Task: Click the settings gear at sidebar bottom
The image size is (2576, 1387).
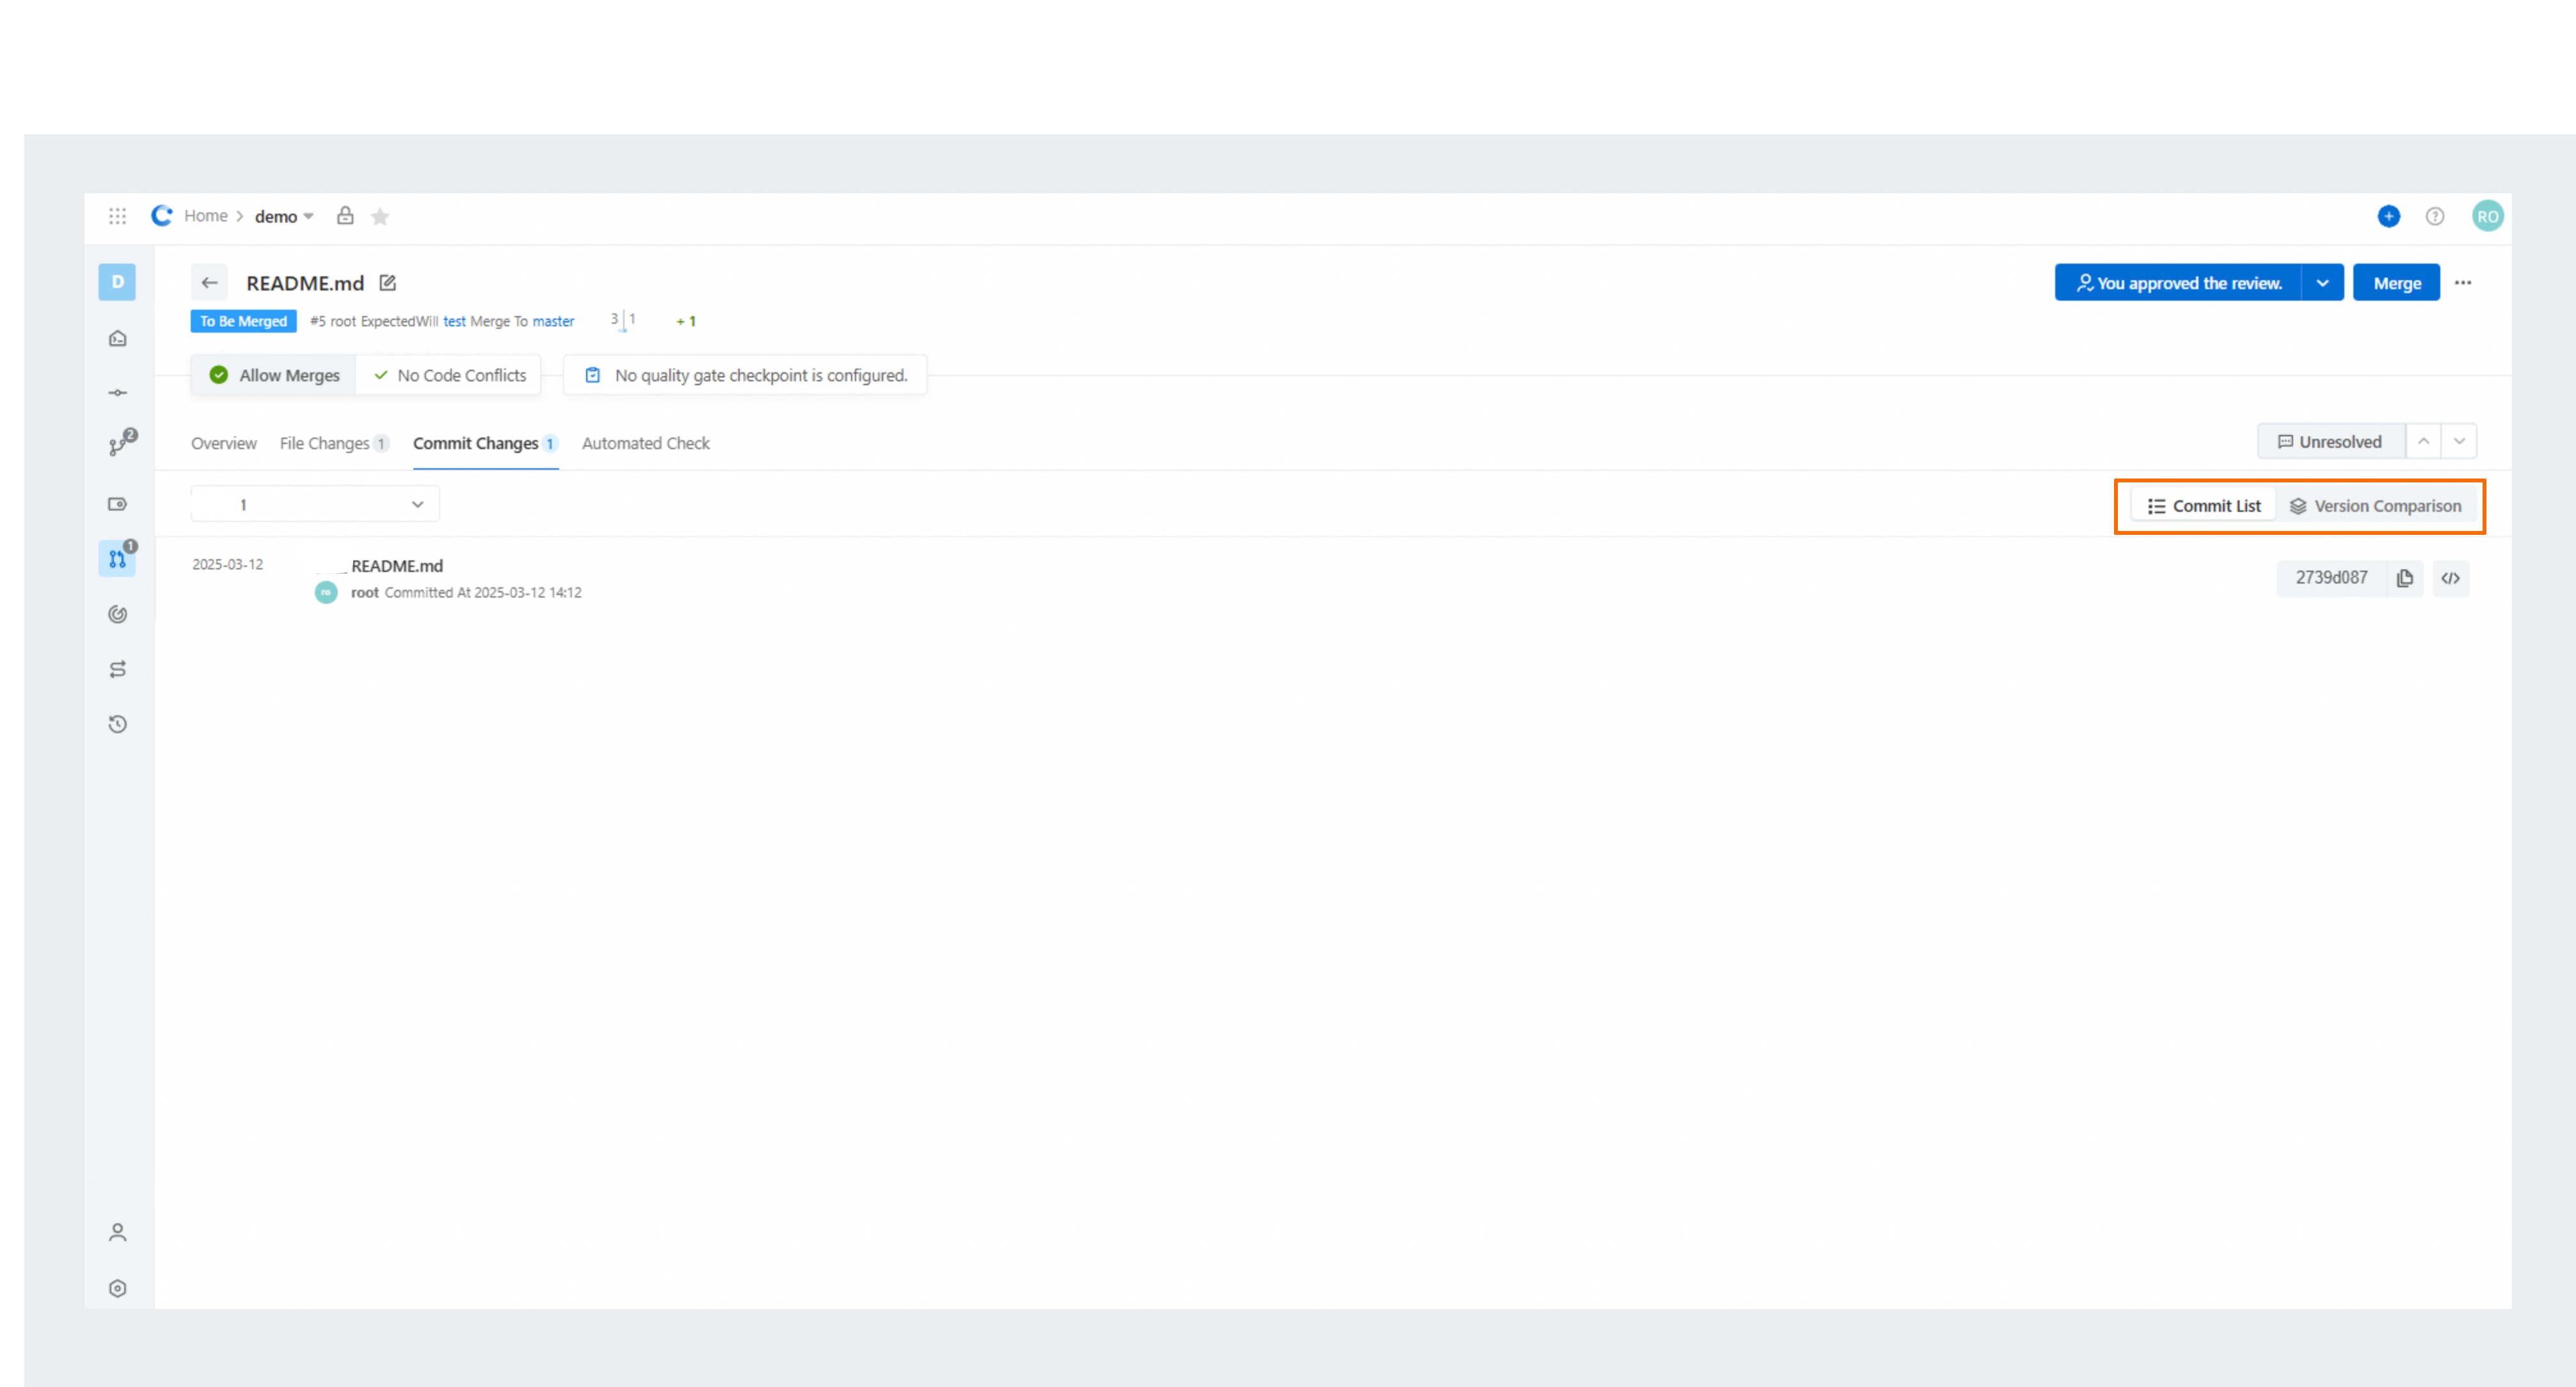Action: coord(117,1288)
